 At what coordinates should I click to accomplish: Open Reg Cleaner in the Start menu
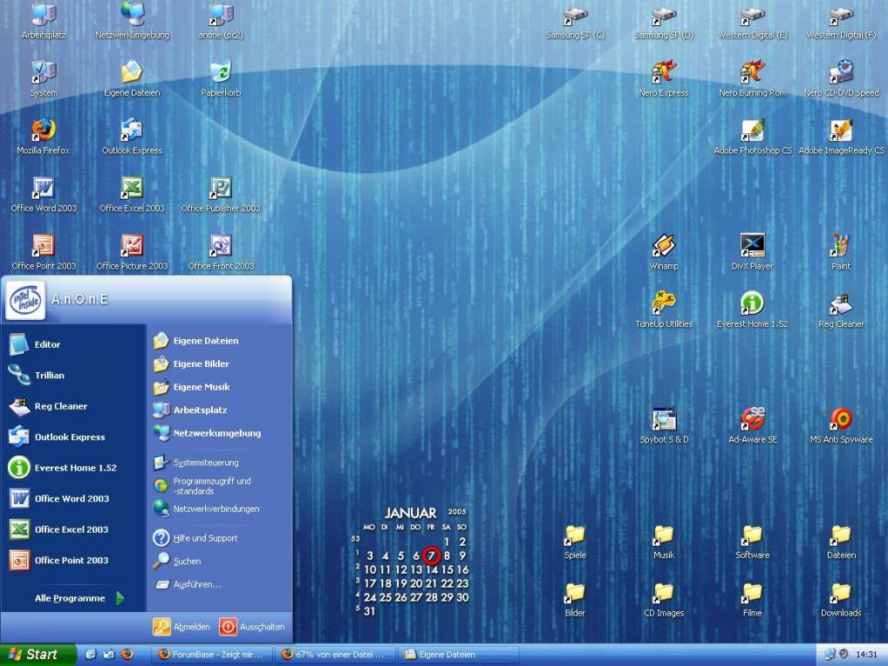pos(73,406)
